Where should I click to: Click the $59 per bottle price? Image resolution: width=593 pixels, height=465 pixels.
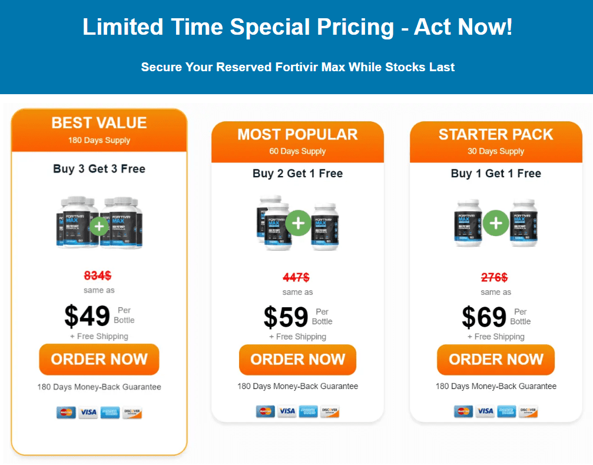click(x=286, y=317)
